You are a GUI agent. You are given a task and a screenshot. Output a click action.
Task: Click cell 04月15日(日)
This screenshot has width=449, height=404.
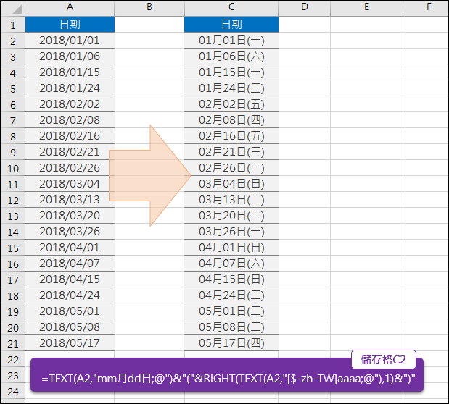point(231,279)
